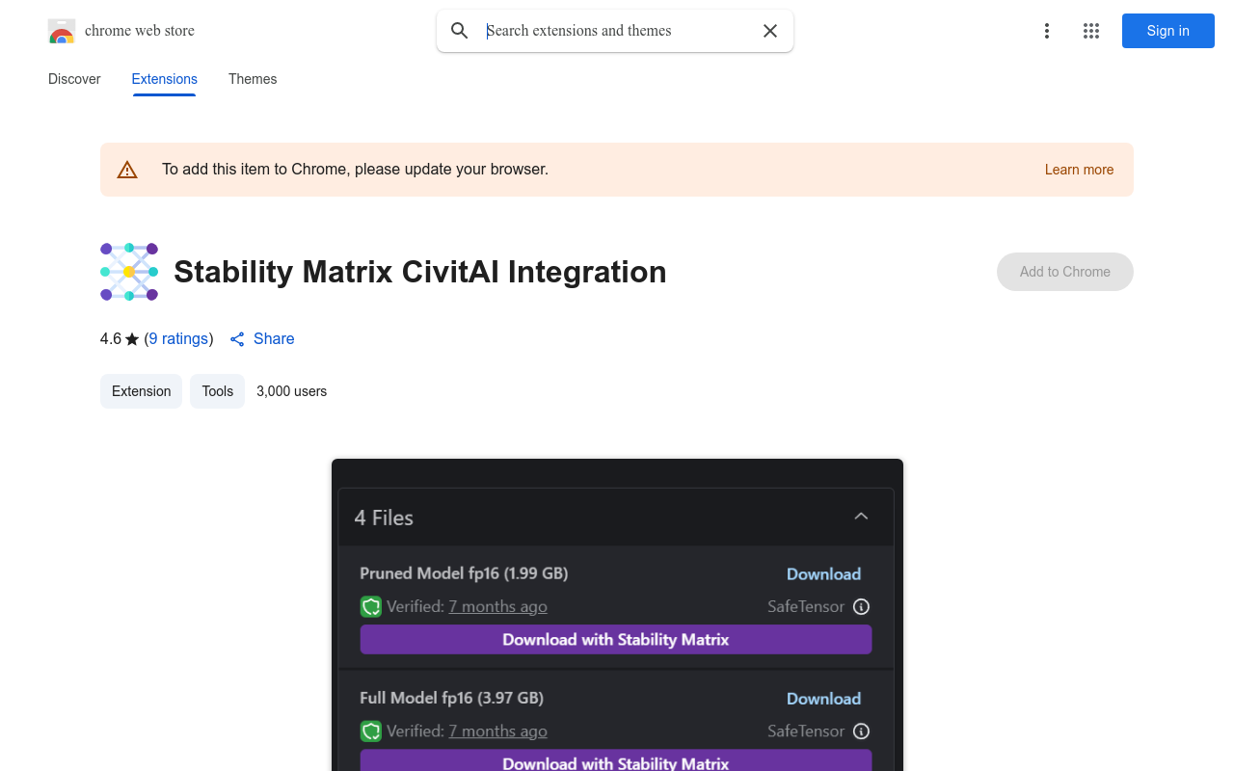Click verified shield icon for Full Model
1234x771 pixels.
coord(371,731)
